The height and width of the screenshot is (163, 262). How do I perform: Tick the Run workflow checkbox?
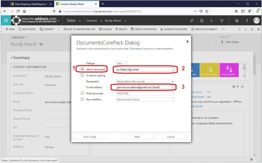(x=82, y=99)
